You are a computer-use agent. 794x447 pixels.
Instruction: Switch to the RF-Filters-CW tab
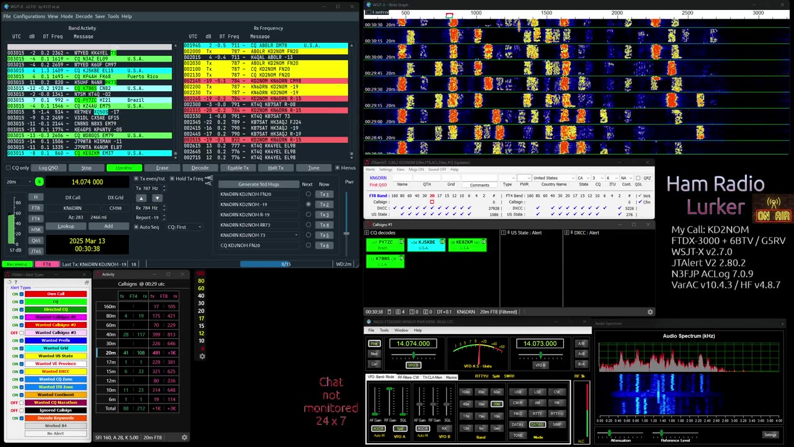click(x=408, y=377)
